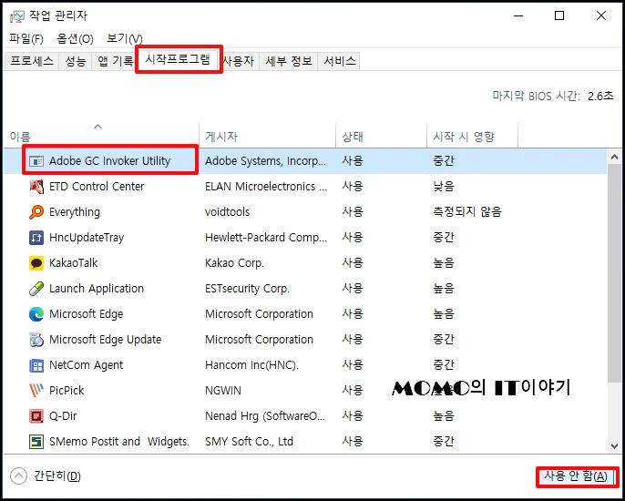The image size is (625, 501).
Task: Click the 낮음 impact of ETD Control Center
Action: [x=443, y=187]
